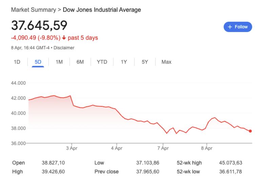Switch to the 6M range tab
The width and height of the screenshot is (271, 180).
point(80,62)
